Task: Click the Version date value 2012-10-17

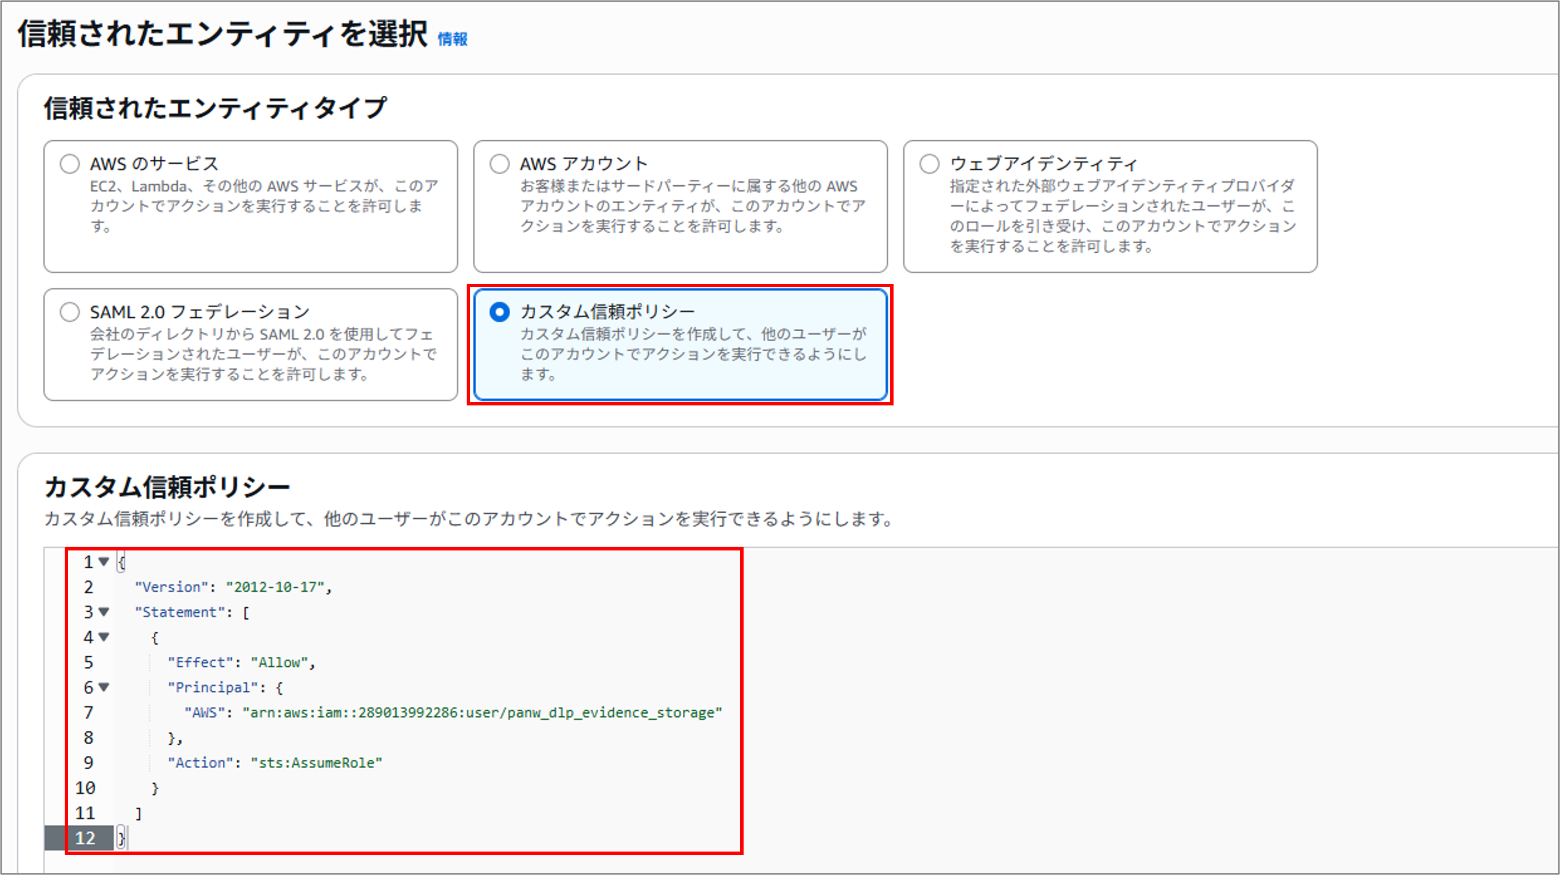Action: (x=275, y=587)
